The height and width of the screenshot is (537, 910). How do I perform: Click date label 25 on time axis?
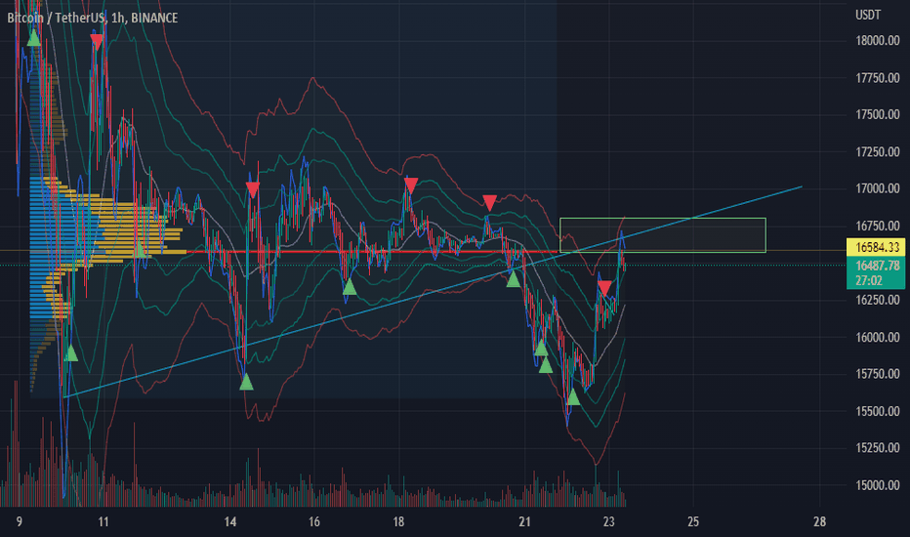pyautogui.click(x=693, y=522)
